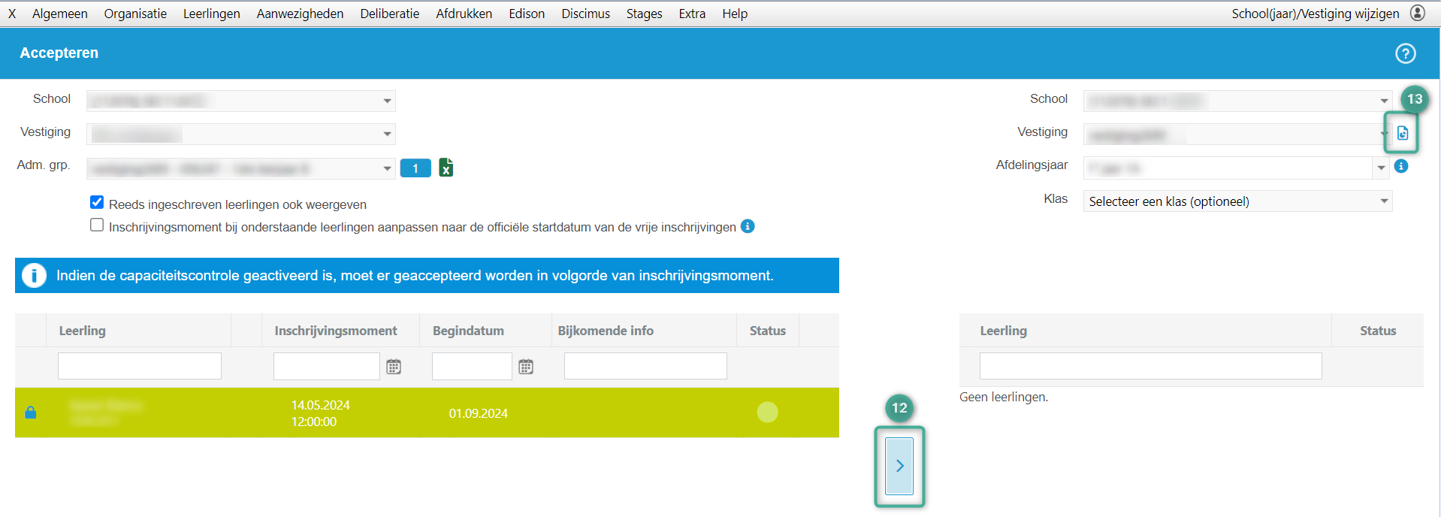
Task: Expand the Adm. grp. dropdown
Action: click(x=387, y=168)
